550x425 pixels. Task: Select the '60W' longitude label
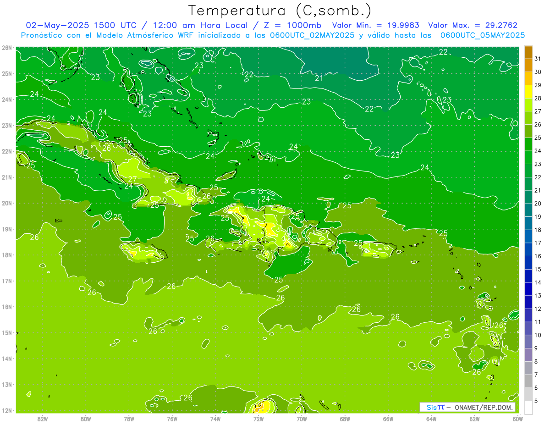pos(517,419)
